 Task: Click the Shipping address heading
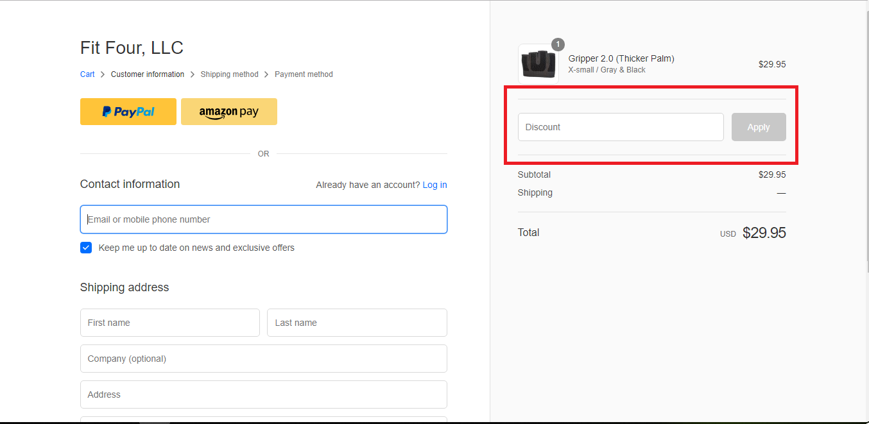[x=125, y=287]
